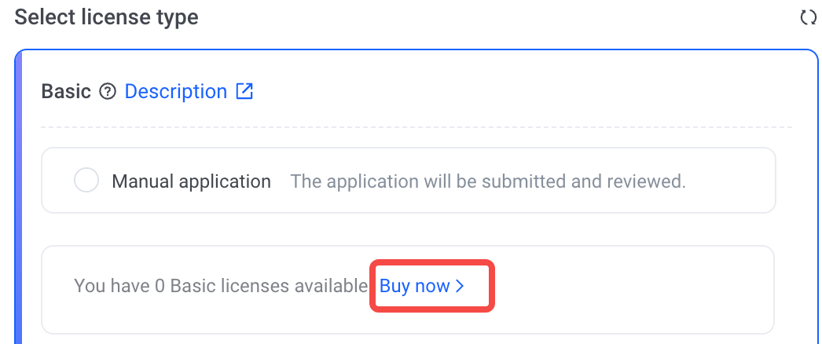Click the question mark help icon beside Basic
The height and width of the screenshot is (344, 822).
click(x=108, y=92)
